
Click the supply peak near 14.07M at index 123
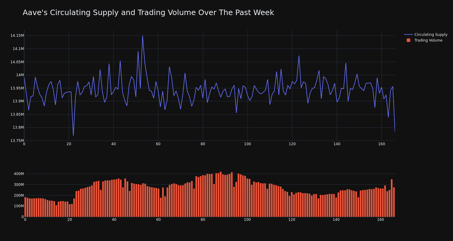coord(299,55)
